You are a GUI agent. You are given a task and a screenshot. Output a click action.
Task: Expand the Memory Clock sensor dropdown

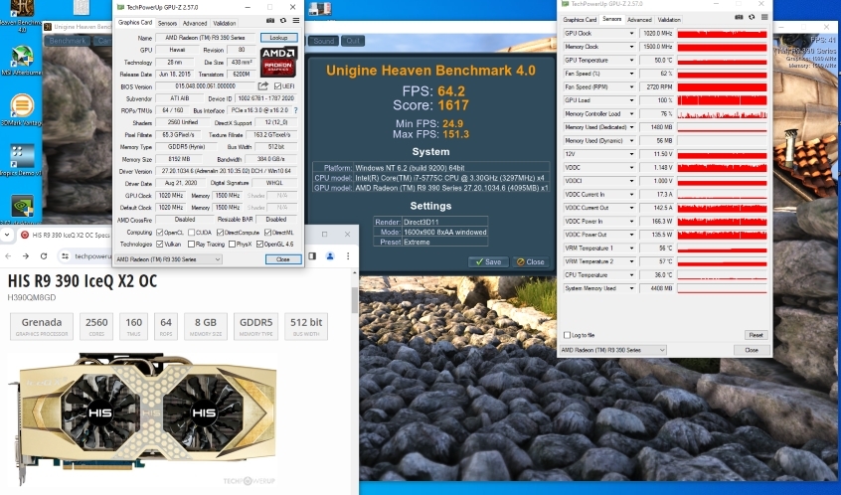pos(631,47)
